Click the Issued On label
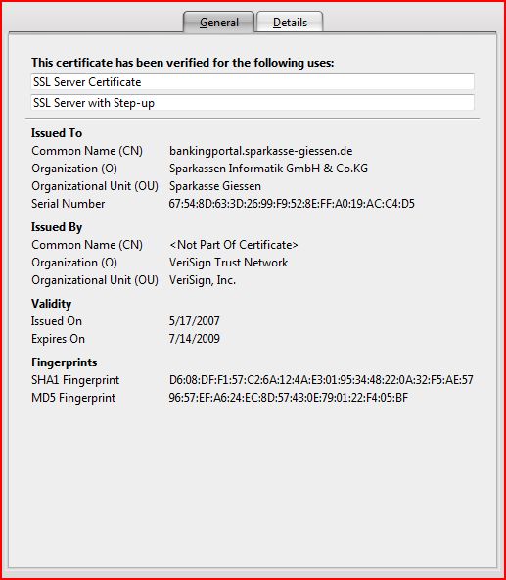Screen dimensions: 506x580 57,321
